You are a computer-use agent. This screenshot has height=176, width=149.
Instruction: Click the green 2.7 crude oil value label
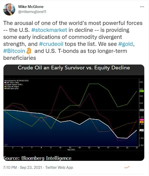(142, 91)
